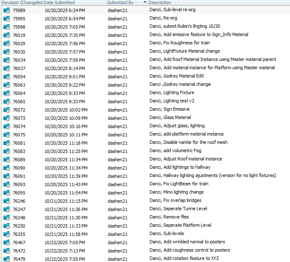The width and height of the screenshot is (290, 262).
Task: Click the changelist icon for revision 75998
Action: click(7, 27)
